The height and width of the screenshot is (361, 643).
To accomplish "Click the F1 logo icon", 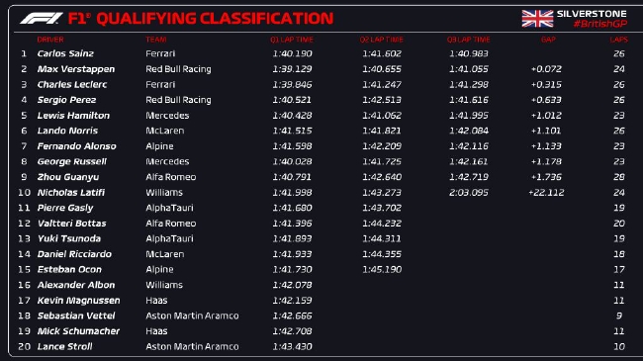I will (42, 18).
